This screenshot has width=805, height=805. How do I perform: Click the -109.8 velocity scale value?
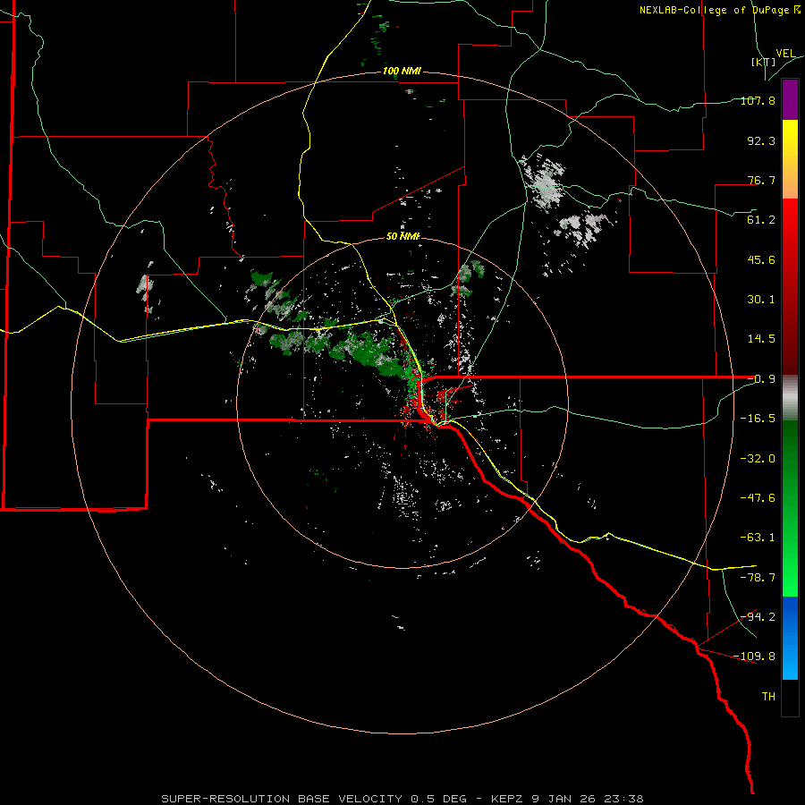[x=754, y=657]
